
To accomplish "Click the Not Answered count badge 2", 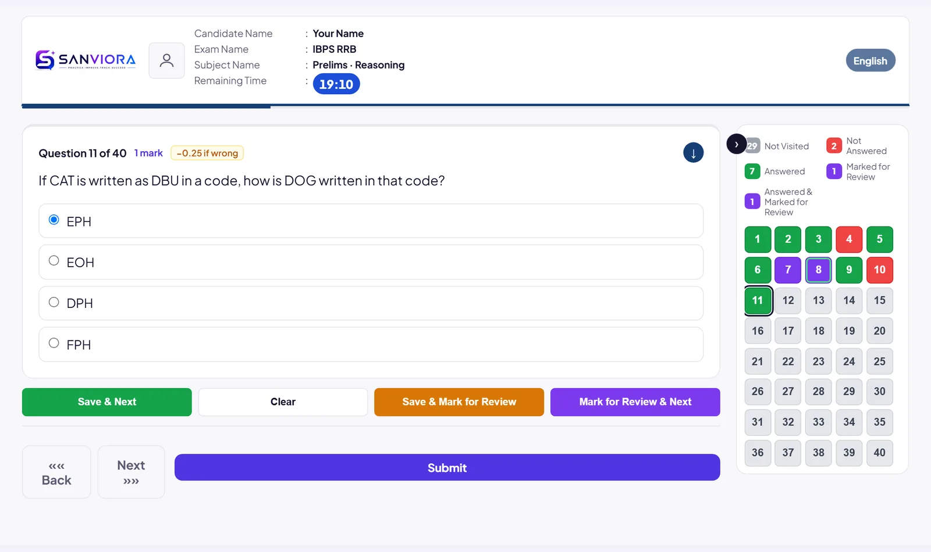I will [834, 146].
